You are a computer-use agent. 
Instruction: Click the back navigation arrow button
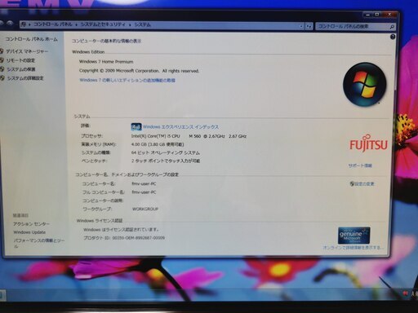tap(1, 24)
